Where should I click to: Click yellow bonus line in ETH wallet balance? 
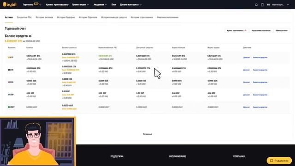click(x=71, y=70)
